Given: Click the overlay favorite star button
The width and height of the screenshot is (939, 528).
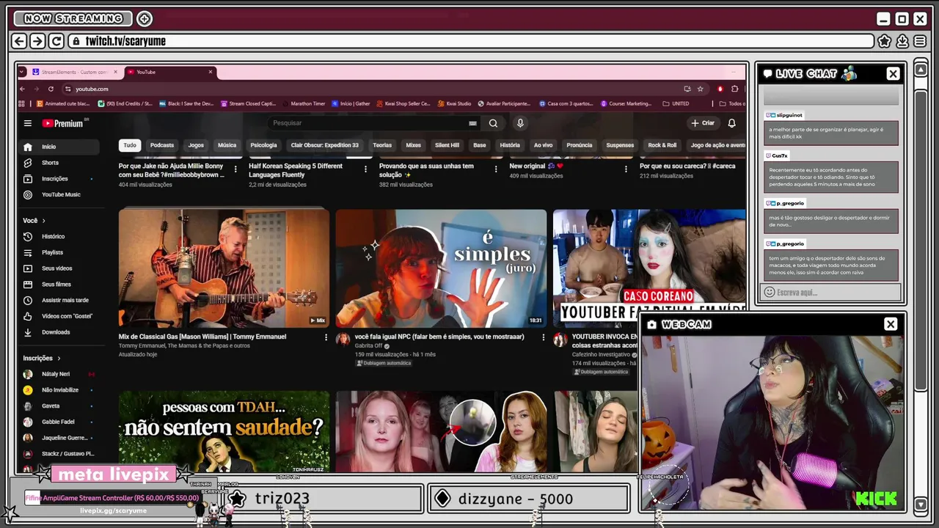Looking at the screenshot, I should pos(885,41).
